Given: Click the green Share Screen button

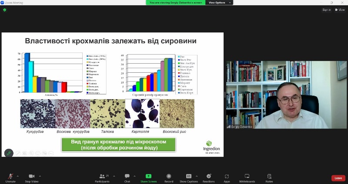Looking at the screenshot, I should pos(148,178).
